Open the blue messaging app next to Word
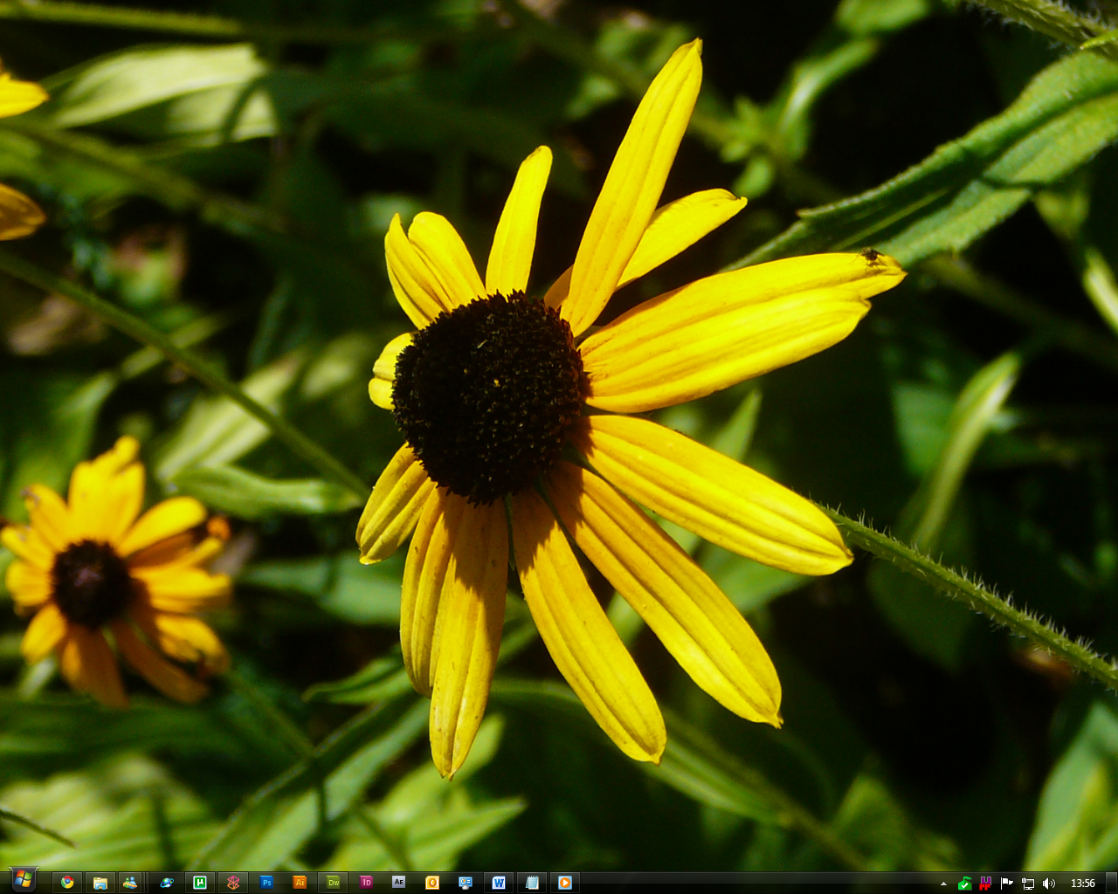The image size is (1118, 894). [x=466, y=883]
